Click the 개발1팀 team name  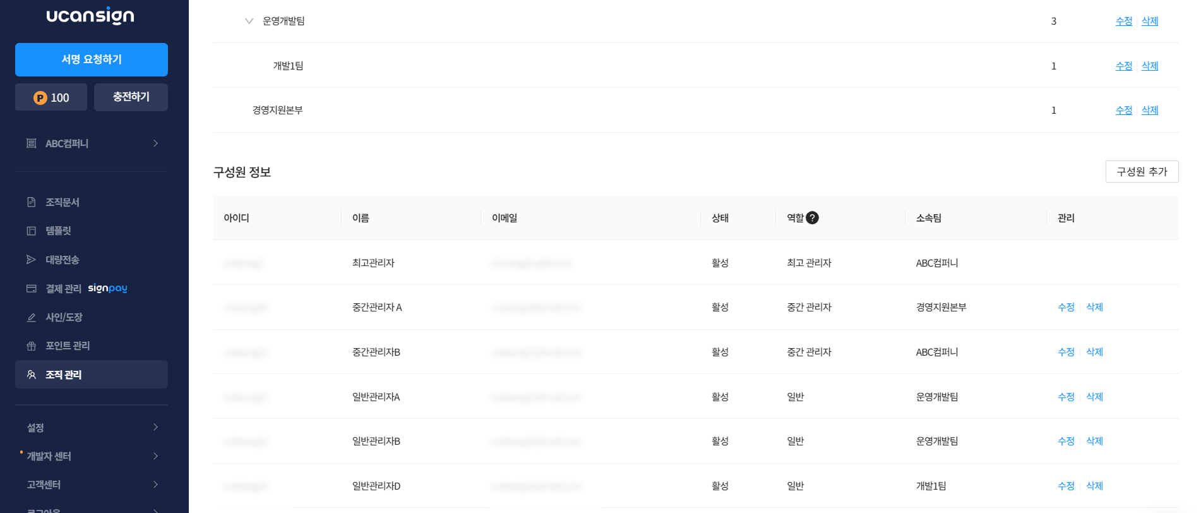click(x=288, y=66)
